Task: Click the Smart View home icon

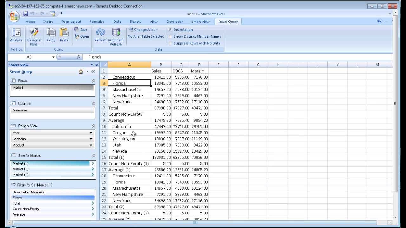Action: 81,72
